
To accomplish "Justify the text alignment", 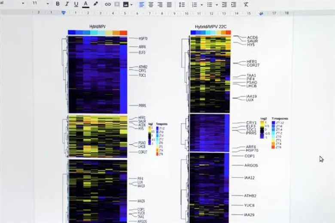I will coord(169,4).
